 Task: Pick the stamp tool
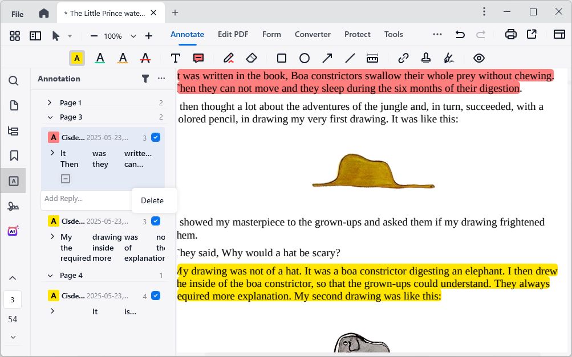(426, 58)
